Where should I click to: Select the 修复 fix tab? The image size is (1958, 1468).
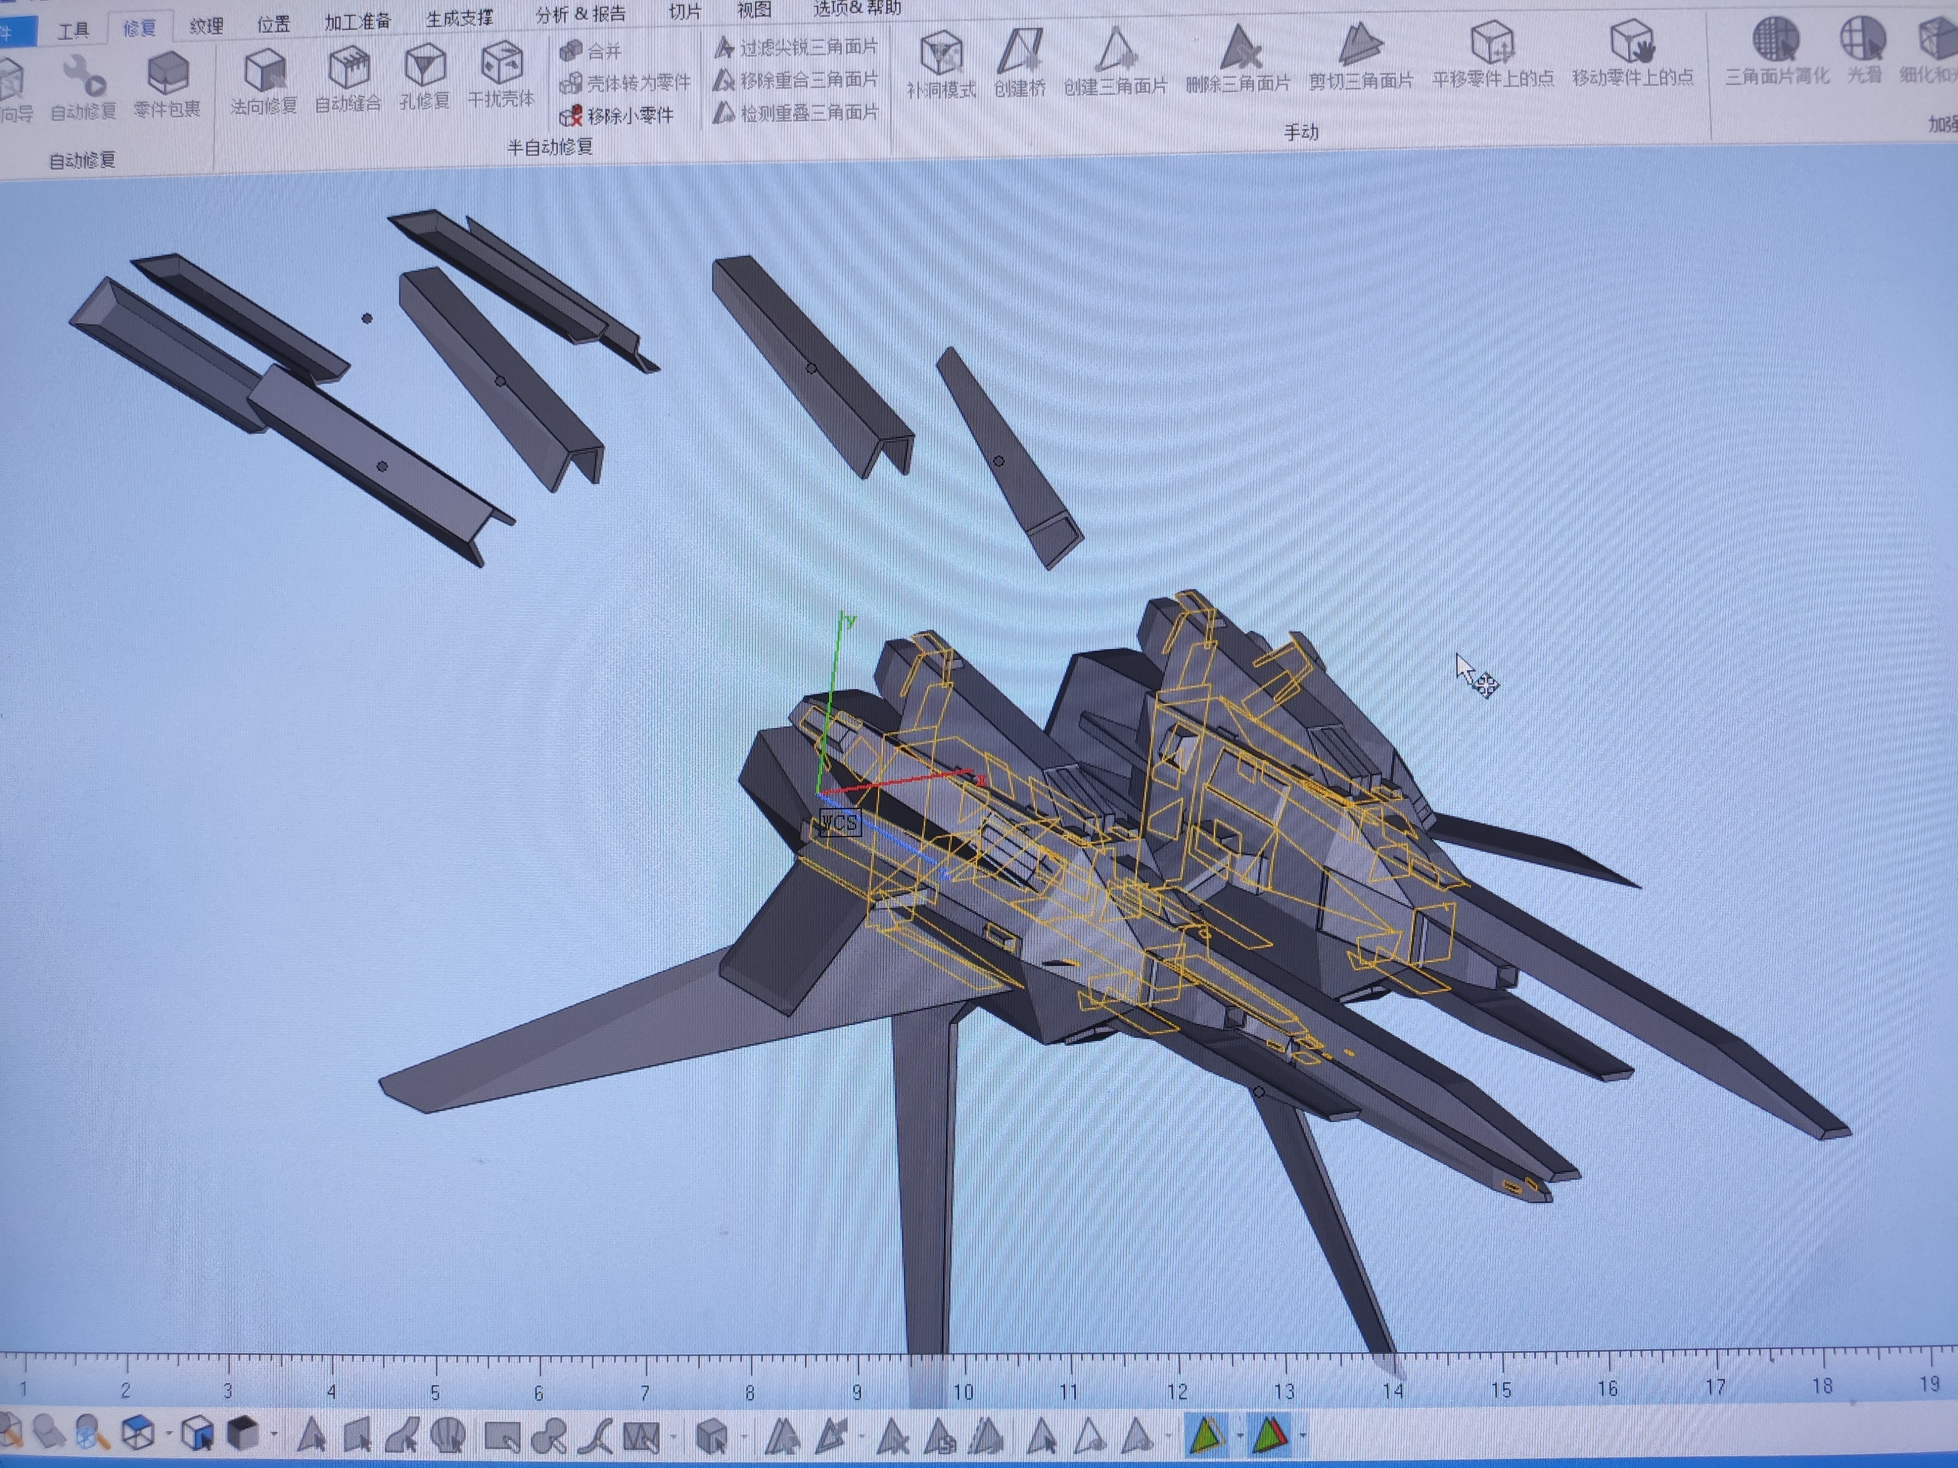pyautogui.click(x=139, y=27)
